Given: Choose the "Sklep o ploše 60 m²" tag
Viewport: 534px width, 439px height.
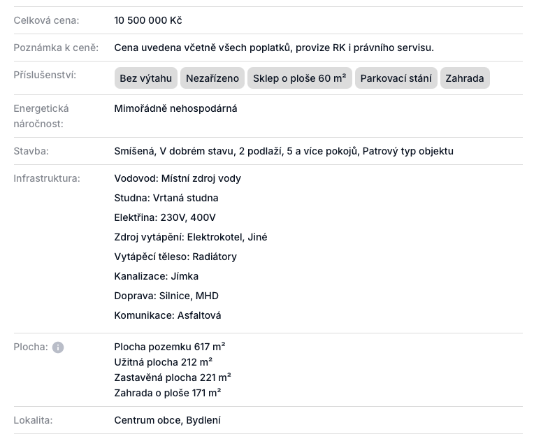Looking at the screenshot, I should 299,78.
